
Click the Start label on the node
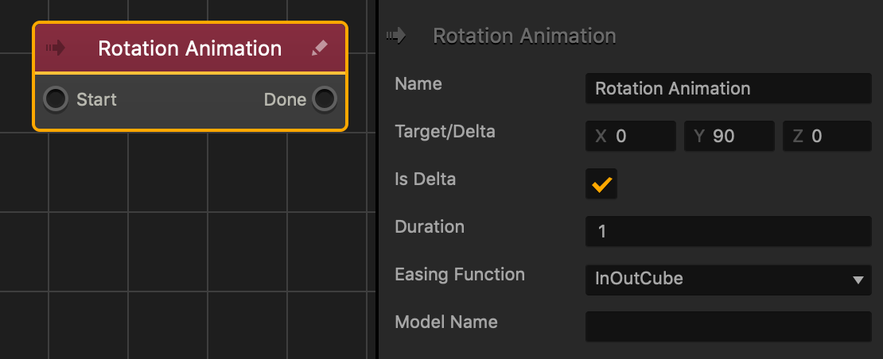click(96, 100)
